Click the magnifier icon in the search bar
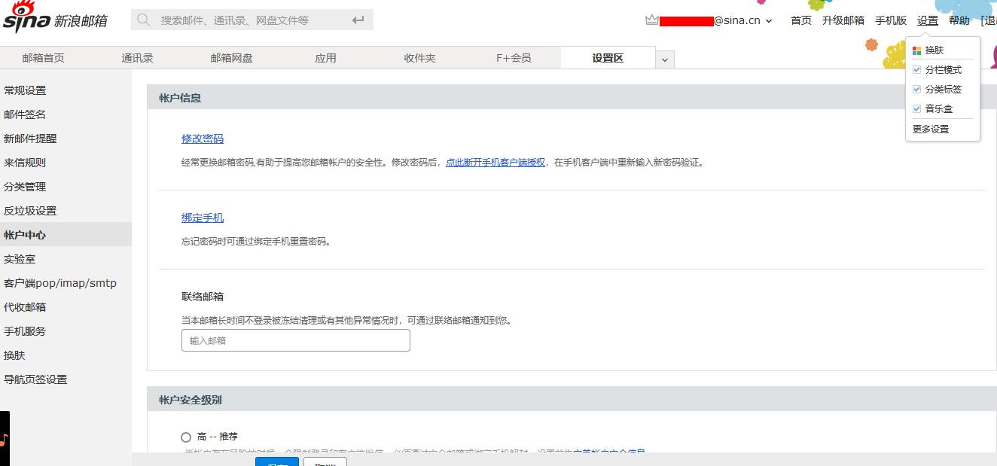Screen dimensions: 997x466 [143, 20]
